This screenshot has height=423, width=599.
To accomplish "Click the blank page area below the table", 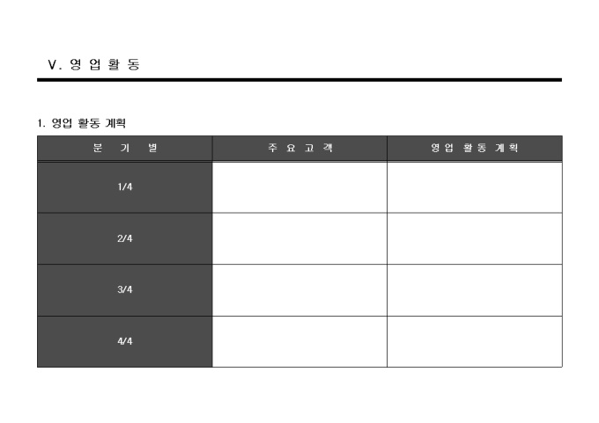I will click(299, 394).
